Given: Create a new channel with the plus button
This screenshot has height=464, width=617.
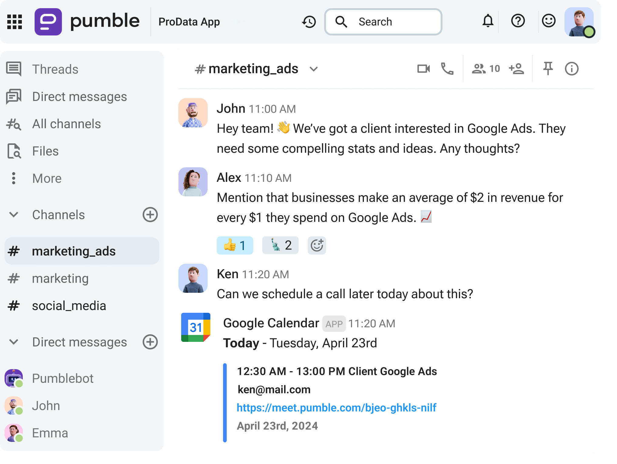Looking at the screenshot, I should click(x=150, y=215).
